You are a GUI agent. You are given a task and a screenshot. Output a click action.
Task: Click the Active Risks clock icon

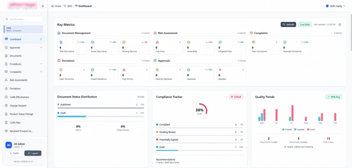(189, 42)
